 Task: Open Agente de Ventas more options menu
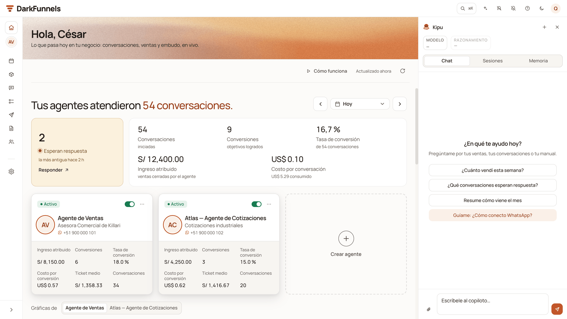pos(142,204)
